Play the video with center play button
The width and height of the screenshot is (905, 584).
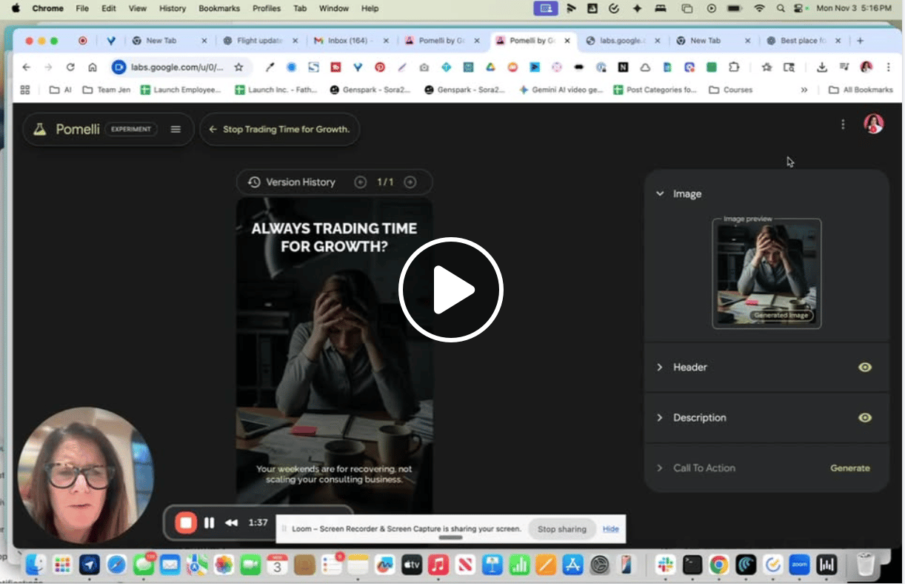[x=451, y=290]
